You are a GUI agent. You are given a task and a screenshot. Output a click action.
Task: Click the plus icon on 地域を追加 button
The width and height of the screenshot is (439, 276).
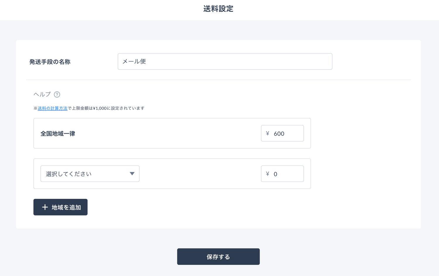(44, 207)
